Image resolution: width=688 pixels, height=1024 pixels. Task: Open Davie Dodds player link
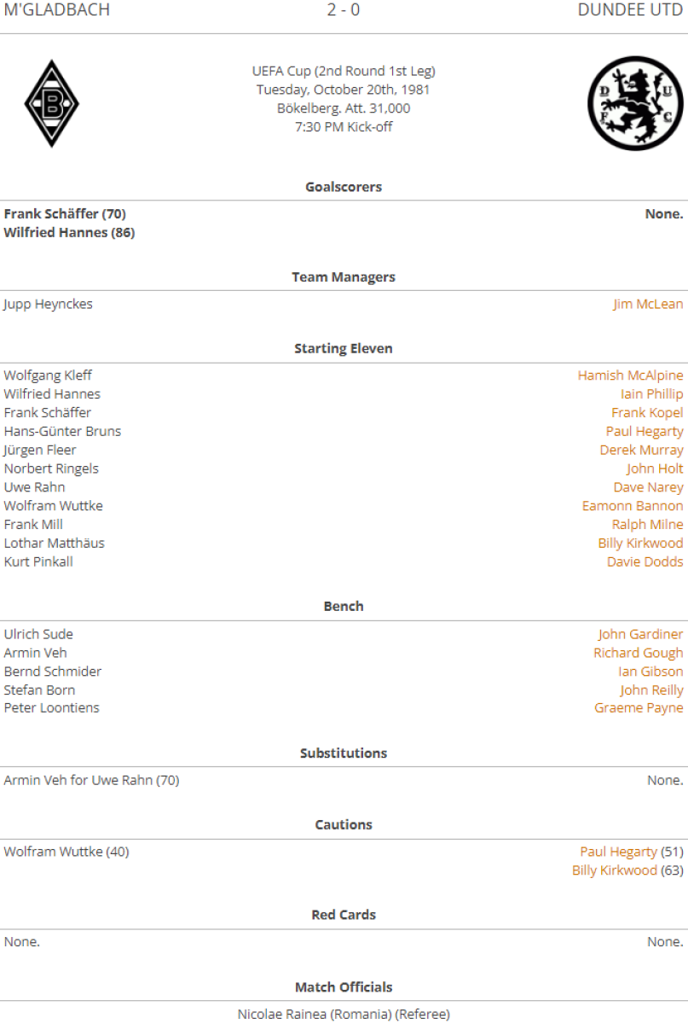point(645,561)
